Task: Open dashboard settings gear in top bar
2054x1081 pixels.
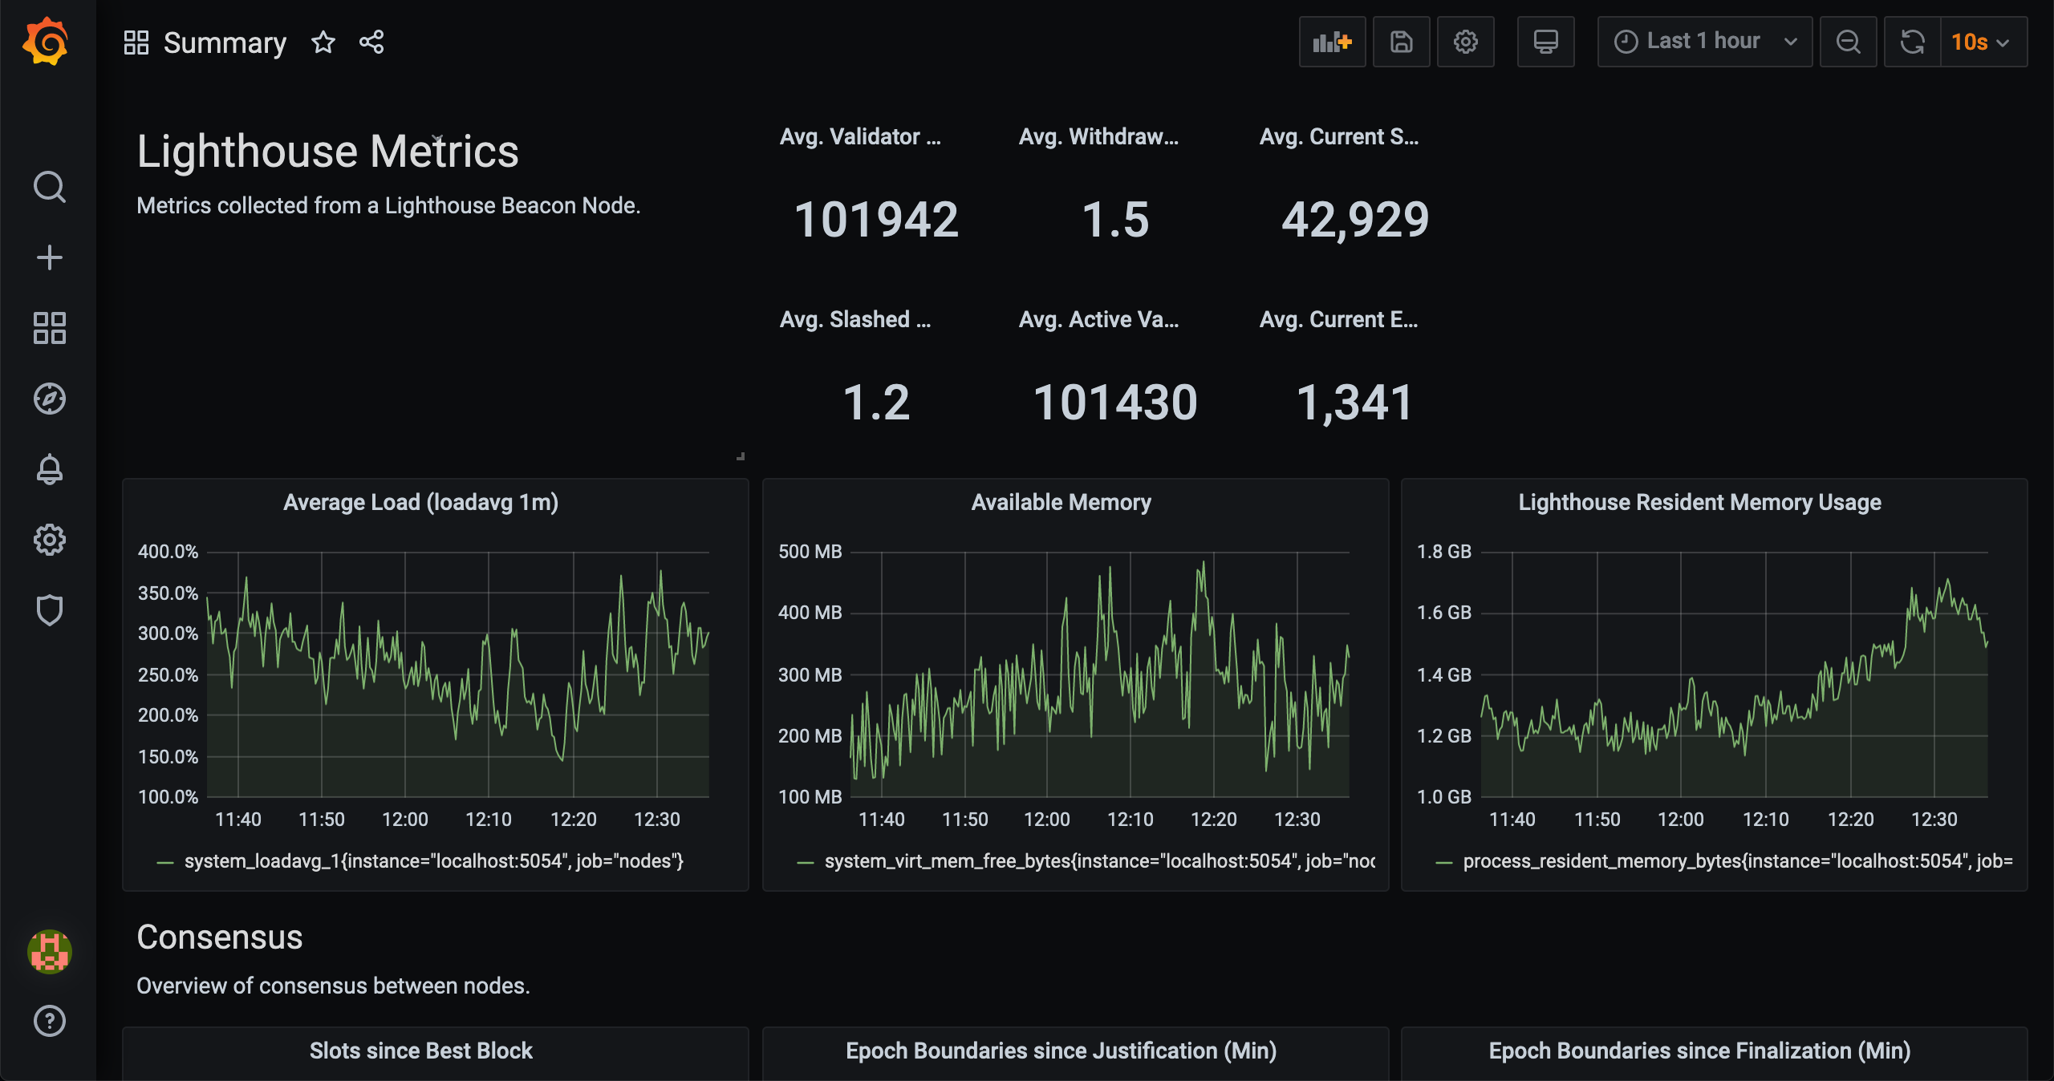Action: coord(1465,42)
